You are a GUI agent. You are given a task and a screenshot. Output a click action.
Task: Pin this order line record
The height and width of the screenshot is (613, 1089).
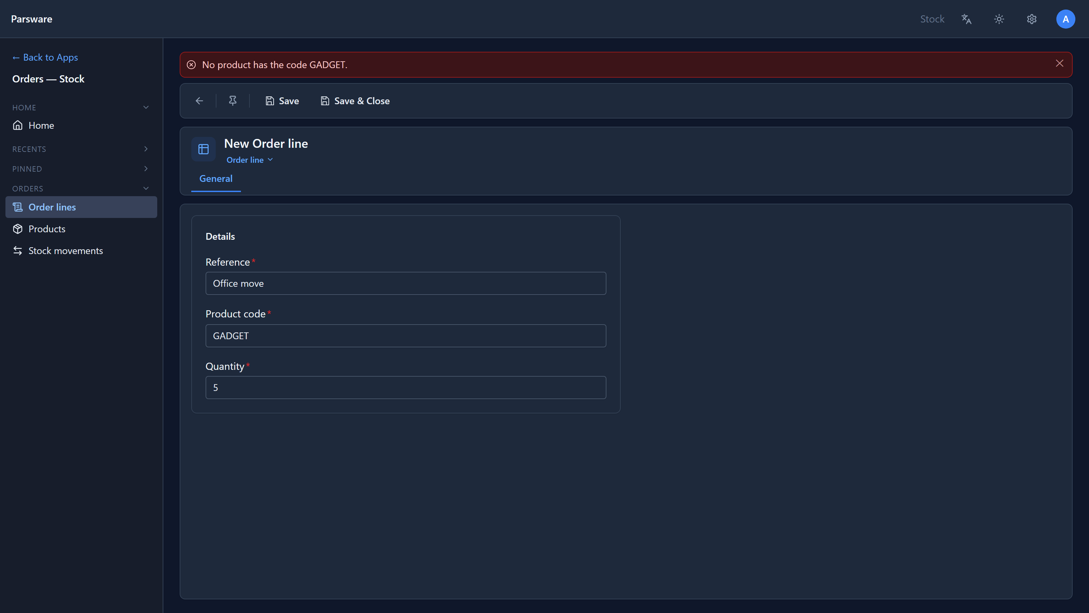232,101
